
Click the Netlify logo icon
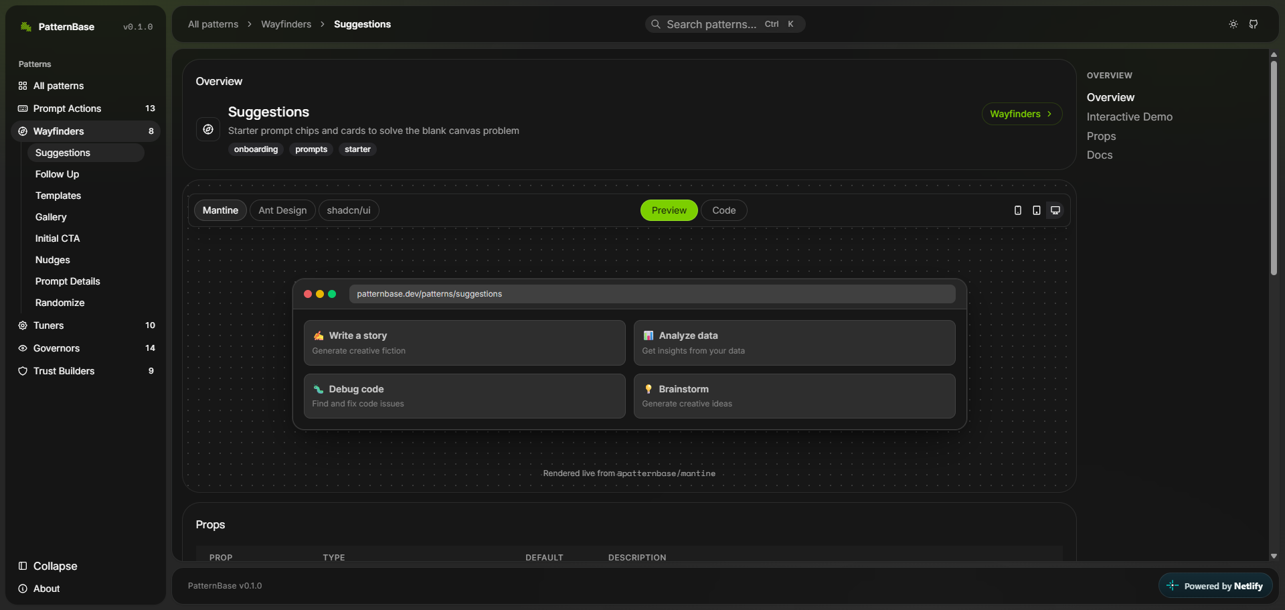coord(1173,586)
